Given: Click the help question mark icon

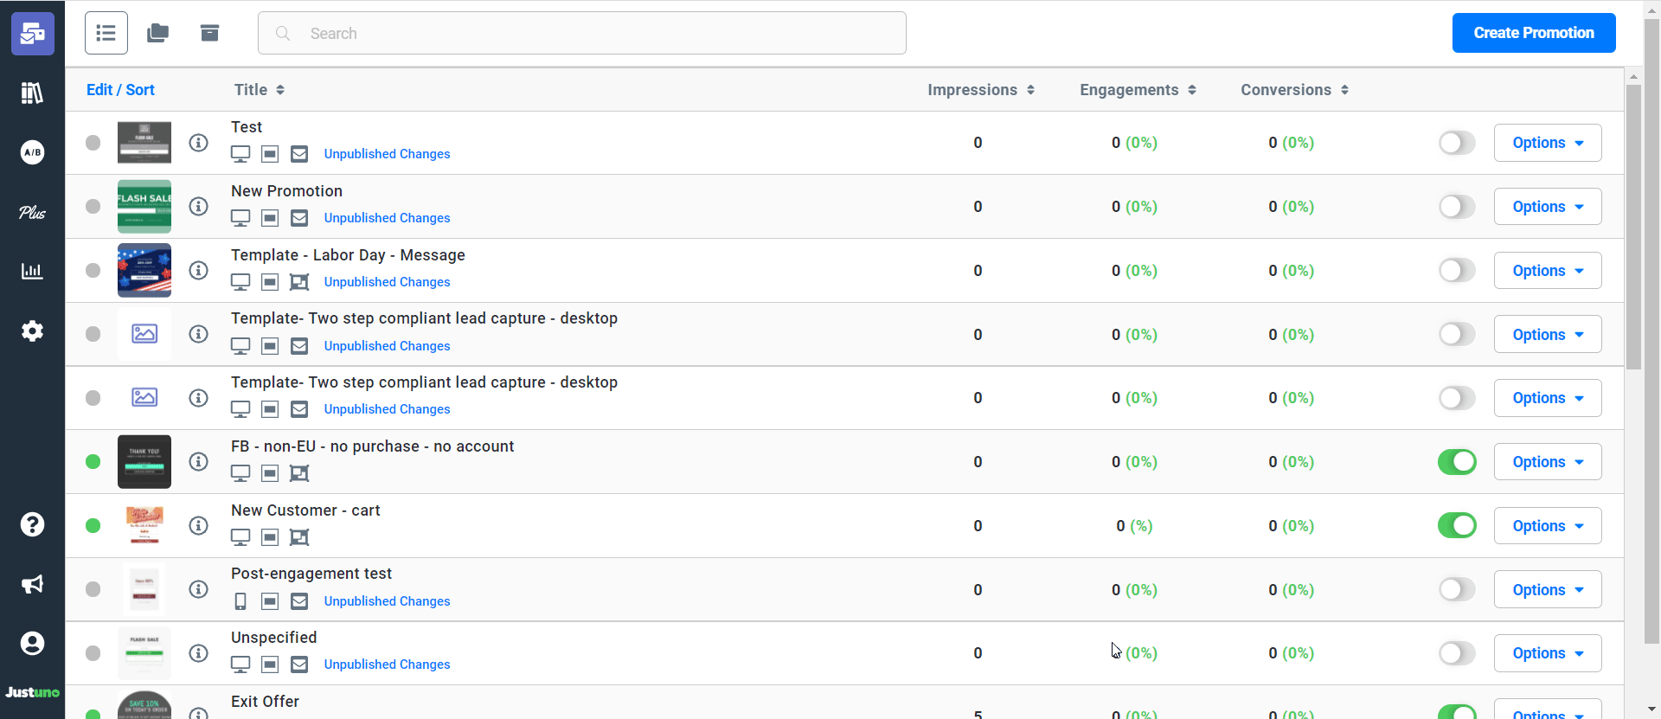Looking at the screenshot, I should pyautogui.click(x=32, y=524).
